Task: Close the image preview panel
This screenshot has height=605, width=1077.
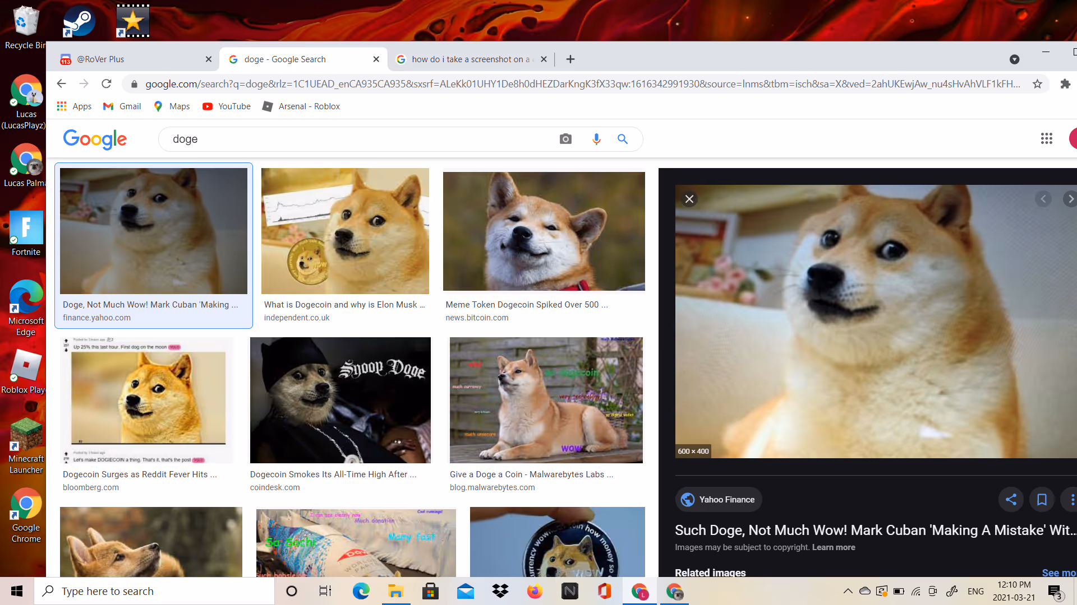Action: tap(689, 199)
